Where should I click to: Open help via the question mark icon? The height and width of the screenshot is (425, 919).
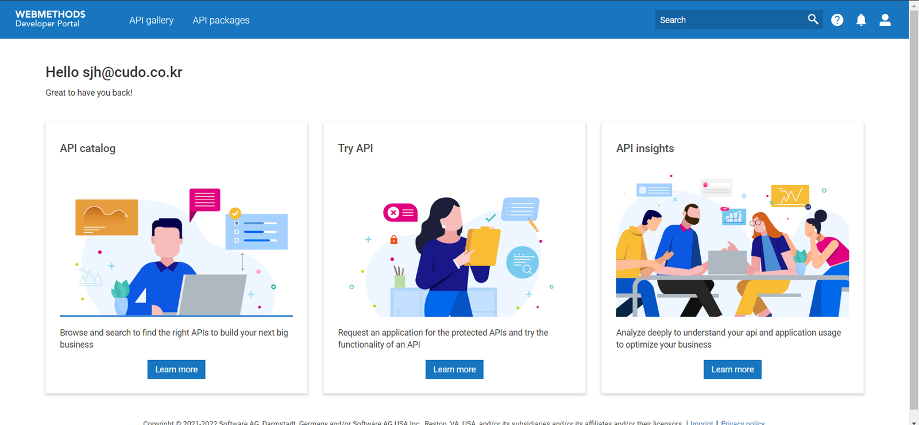pos(837,20)
